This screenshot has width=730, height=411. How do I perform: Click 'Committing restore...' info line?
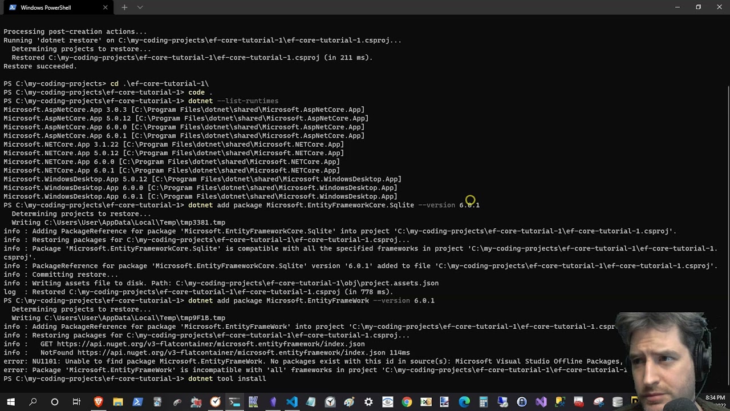tap(61, 275)
